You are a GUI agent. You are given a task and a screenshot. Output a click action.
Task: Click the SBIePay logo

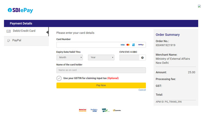coord(20,10)
